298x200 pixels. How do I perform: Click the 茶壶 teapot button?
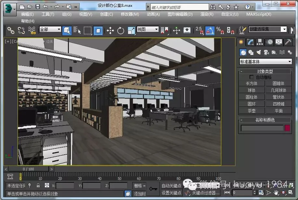pos(252,111)
